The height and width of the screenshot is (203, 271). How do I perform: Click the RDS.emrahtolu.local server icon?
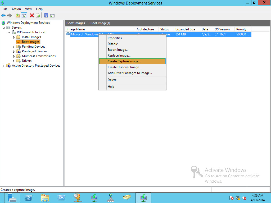14,32
